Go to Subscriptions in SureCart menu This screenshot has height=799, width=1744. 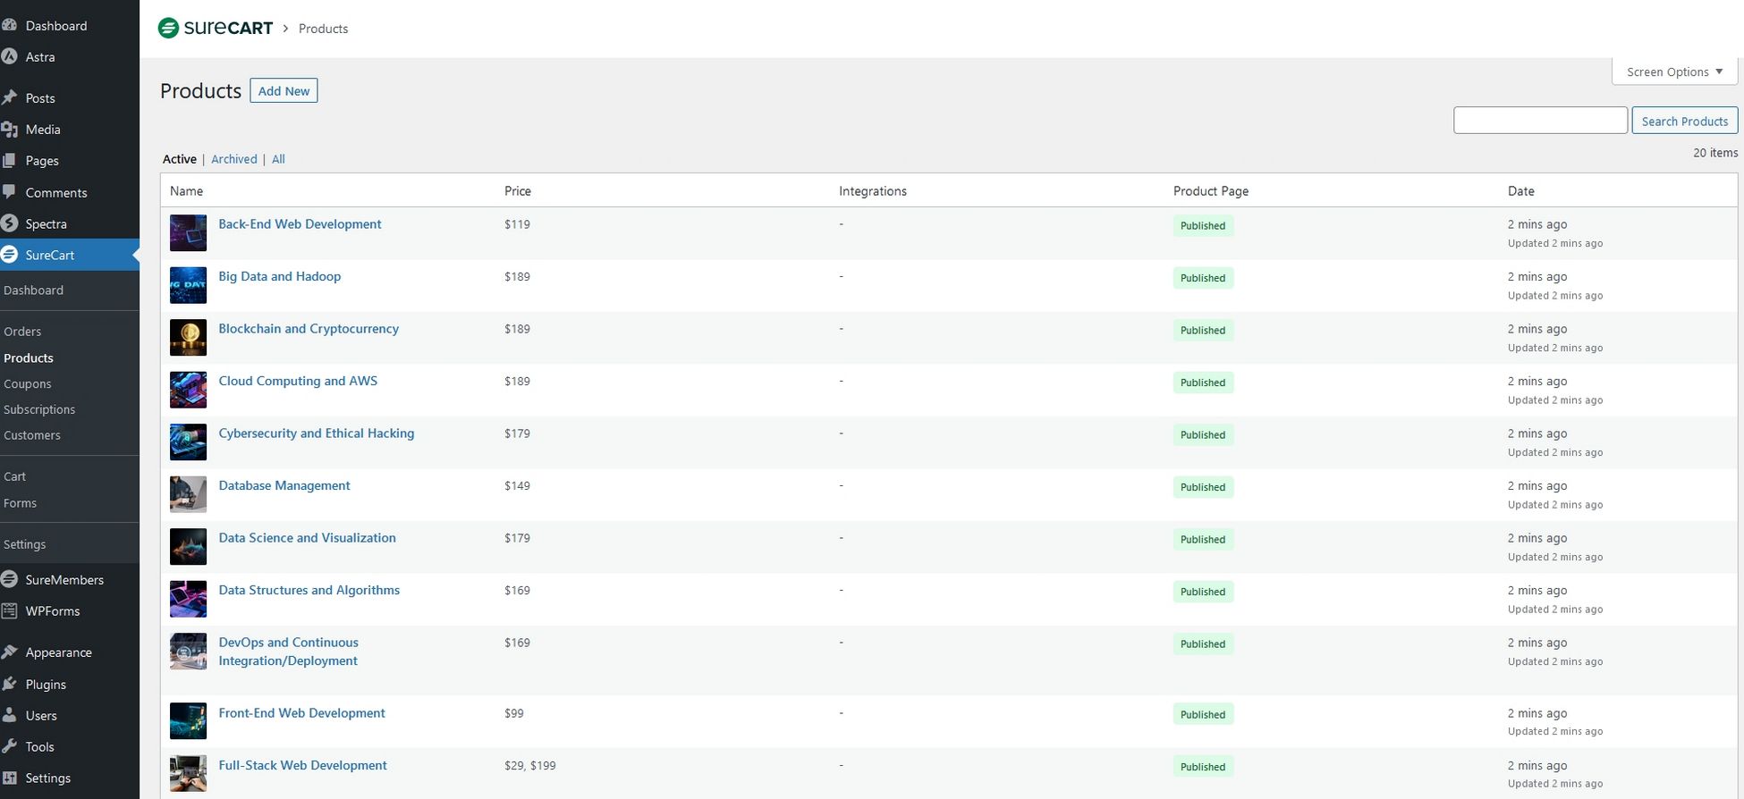coord(39,409)
